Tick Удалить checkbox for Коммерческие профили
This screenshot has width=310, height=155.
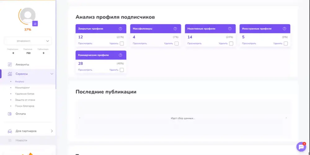click(x=122, y=70)
